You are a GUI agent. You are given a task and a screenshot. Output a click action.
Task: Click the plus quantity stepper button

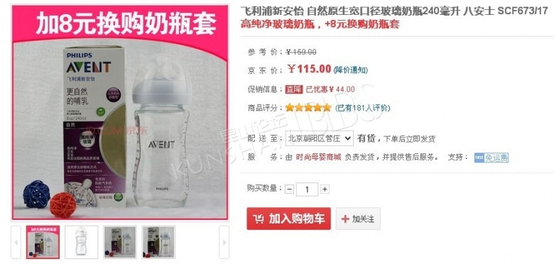pyautogui.click(x=325, y=189)
